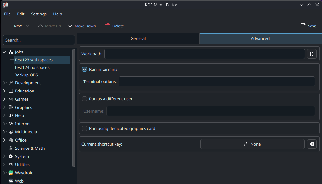Viewport: 322px width, 184px height.
Task: Open the New dropdown arrow
Action: tap(27, 26)
